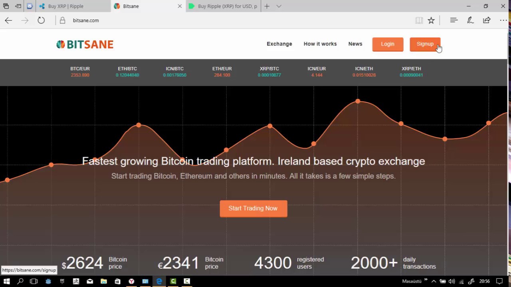Show tabs you've set aside
Image resolution: width=511 pixels, height=287 pixels.
pyautogui.click(x=6, y=6)
